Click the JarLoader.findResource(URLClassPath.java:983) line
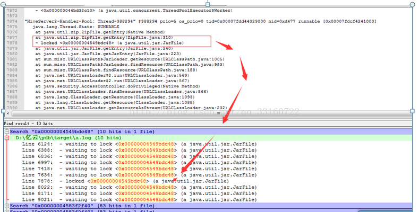The height and width of the screenshot is (212, 419). (130, 65)
